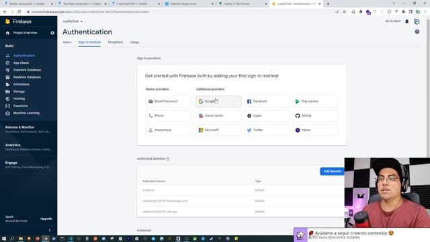430x242 pixels.
Task: Open Go to docs link
Action: click(x=392, y=21)
